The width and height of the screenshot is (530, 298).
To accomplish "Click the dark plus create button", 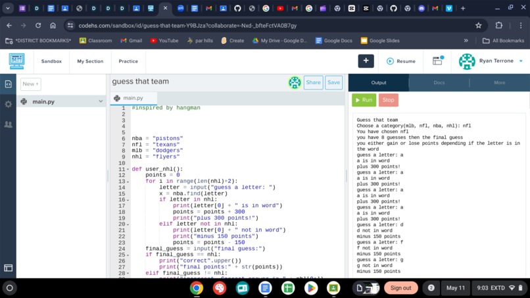I will [x=366, y=61].
